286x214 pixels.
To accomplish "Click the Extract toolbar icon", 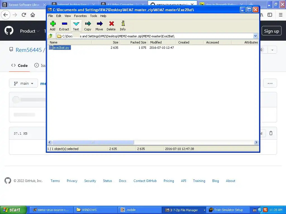I will click(x=64, y=26).
